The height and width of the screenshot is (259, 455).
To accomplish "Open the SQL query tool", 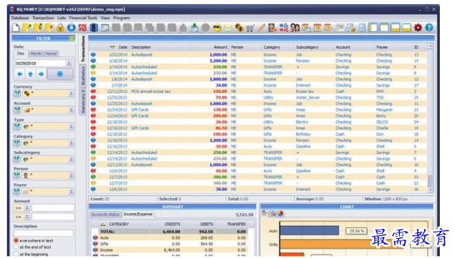I will 82,28.
